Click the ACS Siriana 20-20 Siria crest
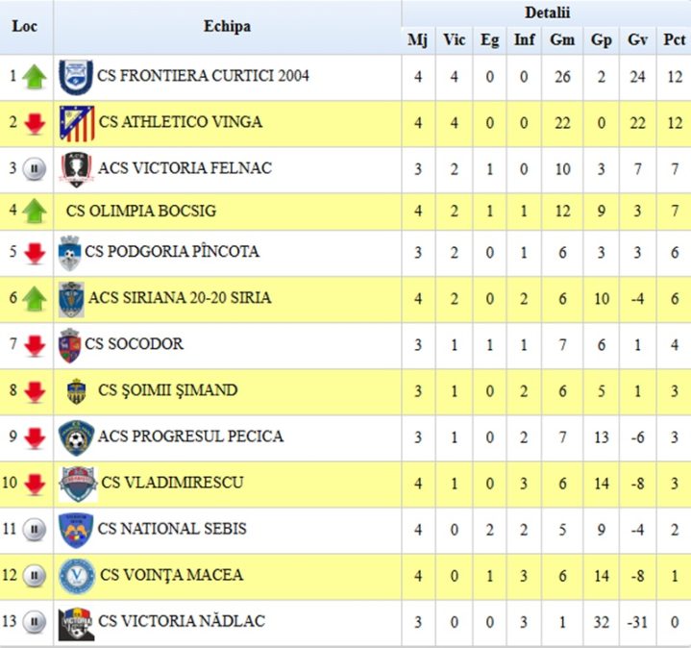Viewport: 691px width, 648px height. [71, 300]
